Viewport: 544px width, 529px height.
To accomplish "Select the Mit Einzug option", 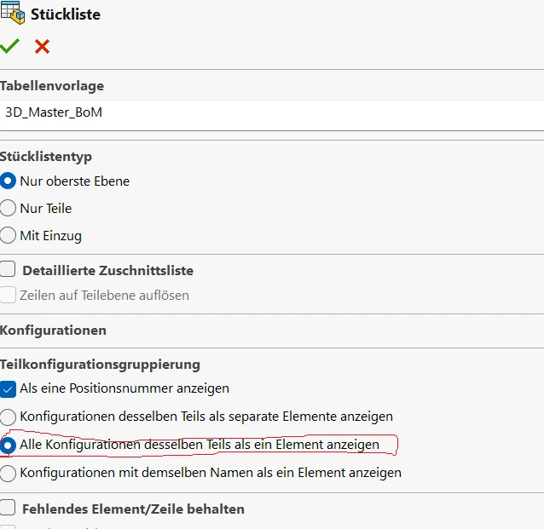I will (8, 235).
